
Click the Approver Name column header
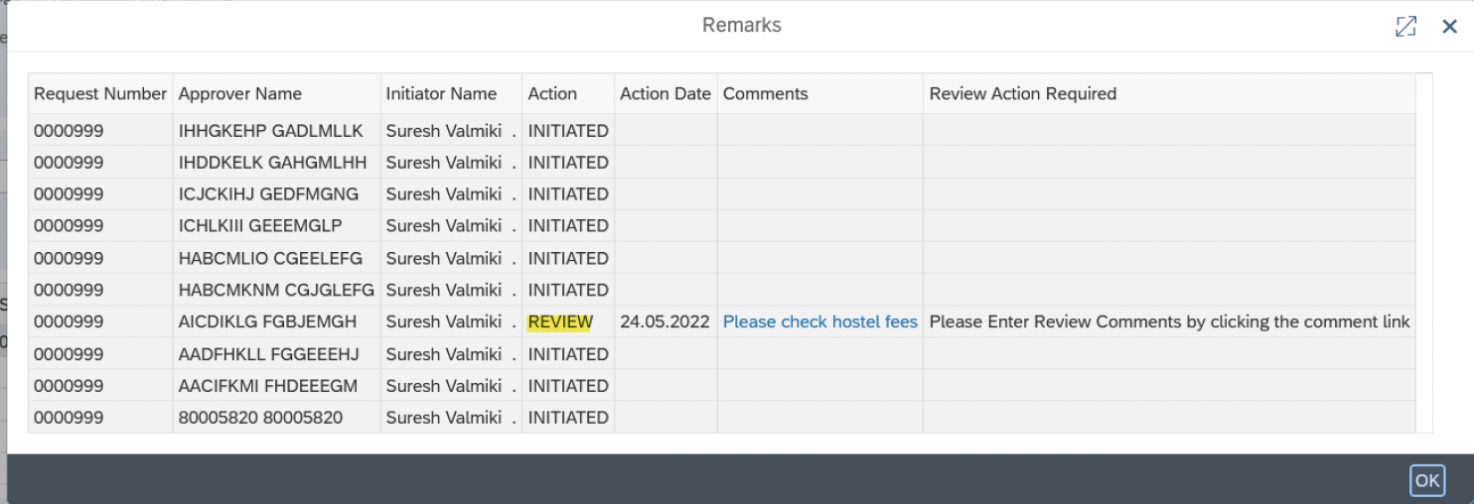pos(240,93)
